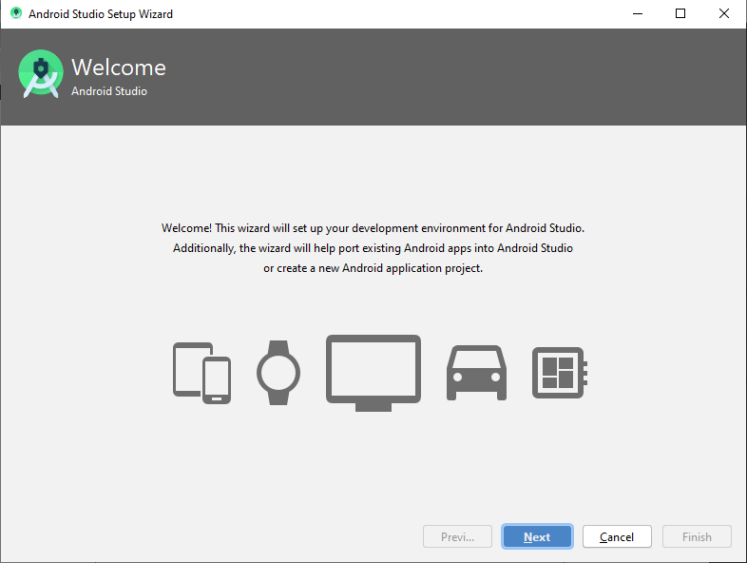Click the 'Additionally, the wizard will help' line
The image size is (747, 563).
(x=373, y=248)
